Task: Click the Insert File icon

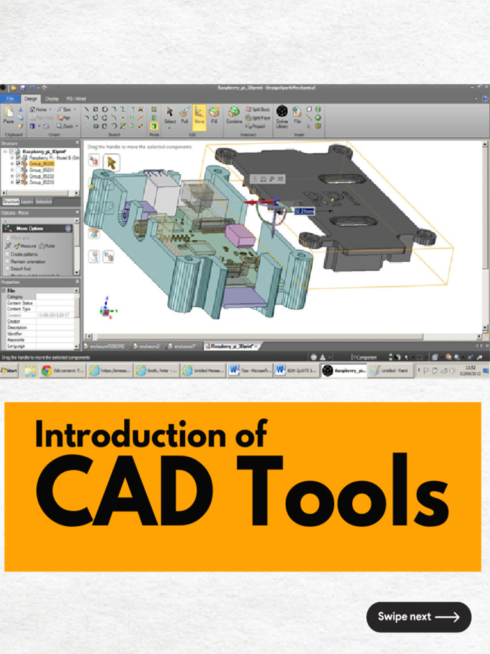Action: click(297, 115)
